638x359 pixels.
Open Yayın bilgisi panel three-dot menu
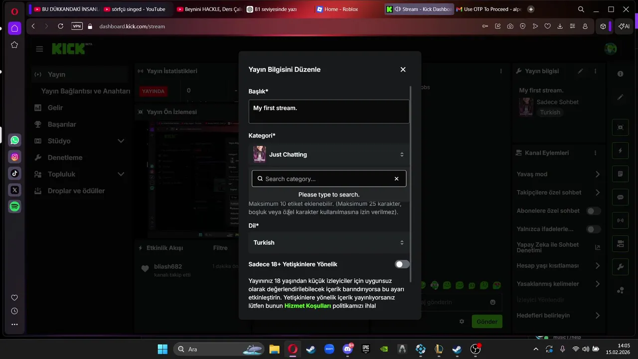(x=595, y=71)
